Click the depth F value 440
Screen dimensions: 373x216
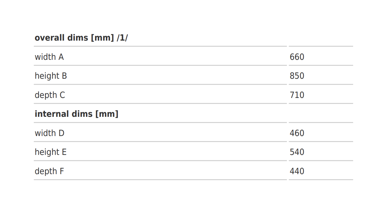pos(297,172)
